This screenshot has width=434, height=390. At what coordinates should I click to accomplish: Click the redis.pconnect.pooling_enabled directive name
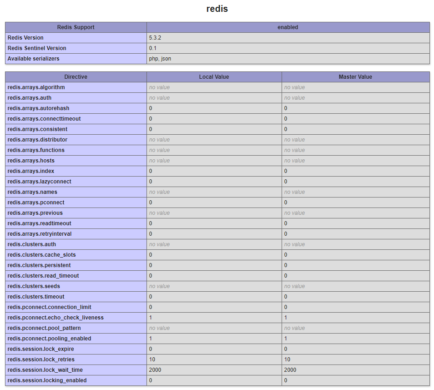[50, 339]
